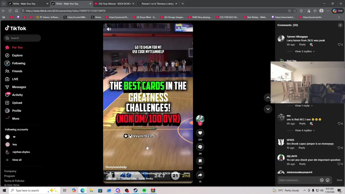
Task: Open Task View on taskbar
Action: click(65, 190)
